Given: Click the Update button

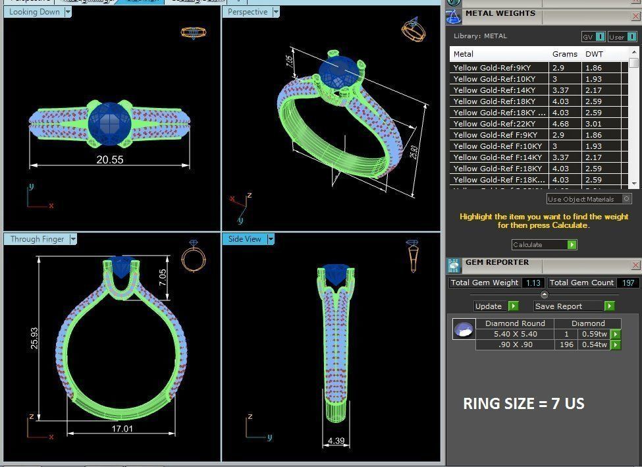Looking at the screenshot, I should click(x=489, y=306).
